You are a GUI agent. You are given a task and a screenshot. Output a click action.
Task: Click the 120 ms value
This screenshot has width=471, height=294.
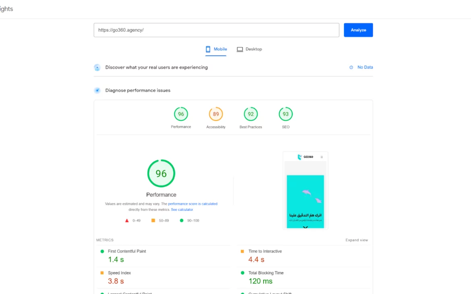coord(260,281)
